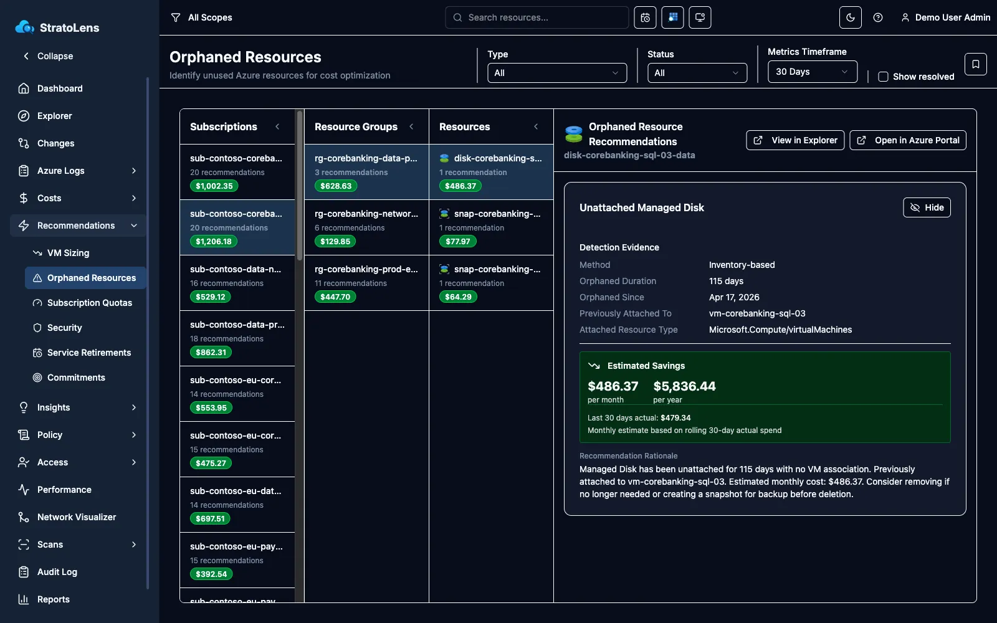997x623 pixels.
Task: Click the help question mark icon
Action: [878, 17]
